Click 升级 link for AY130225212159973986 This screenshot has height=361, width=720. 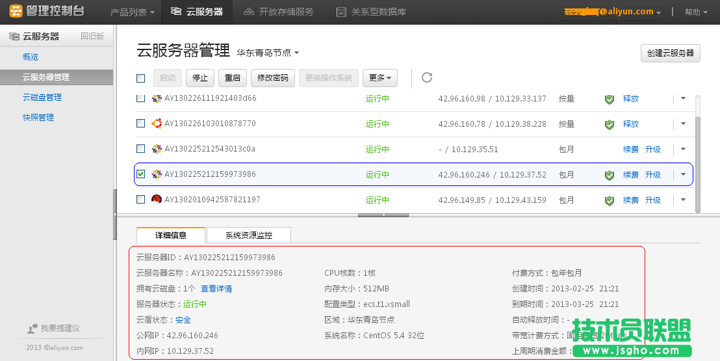[x=652, y=175]
